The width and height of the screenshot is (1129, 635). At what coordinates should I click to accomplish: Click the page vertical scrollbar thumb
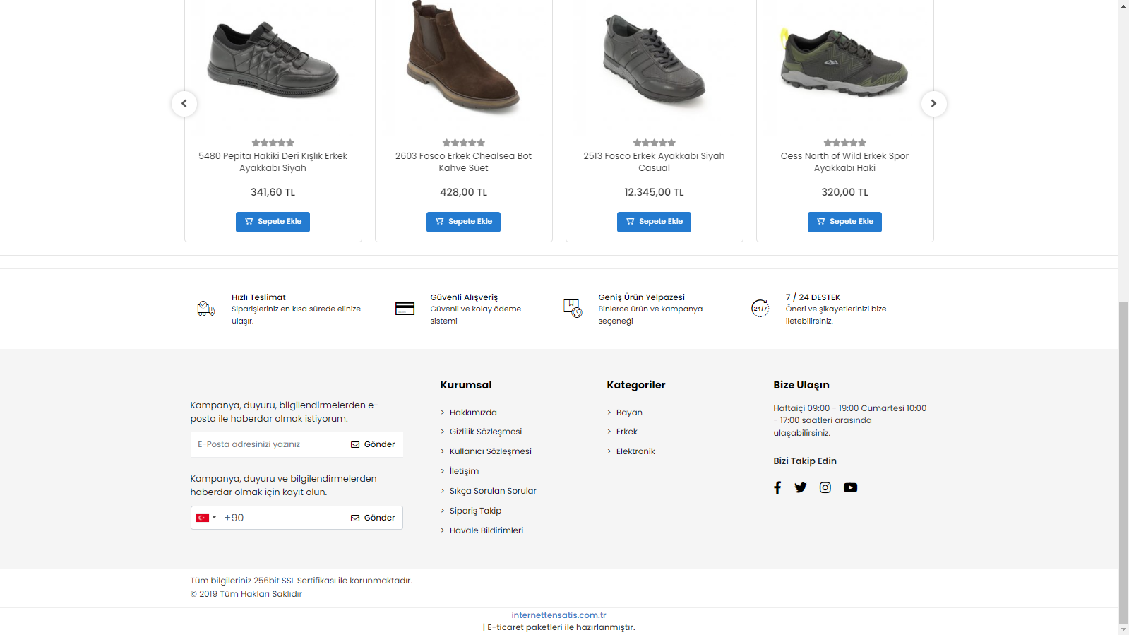pos(1123,459)
